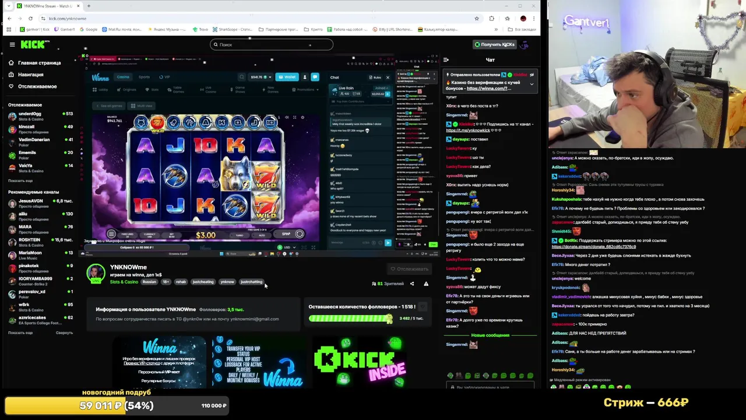This screenshot has width=746, height=420.
Task: Click the KICK logo
Action: tap(33, 44)
